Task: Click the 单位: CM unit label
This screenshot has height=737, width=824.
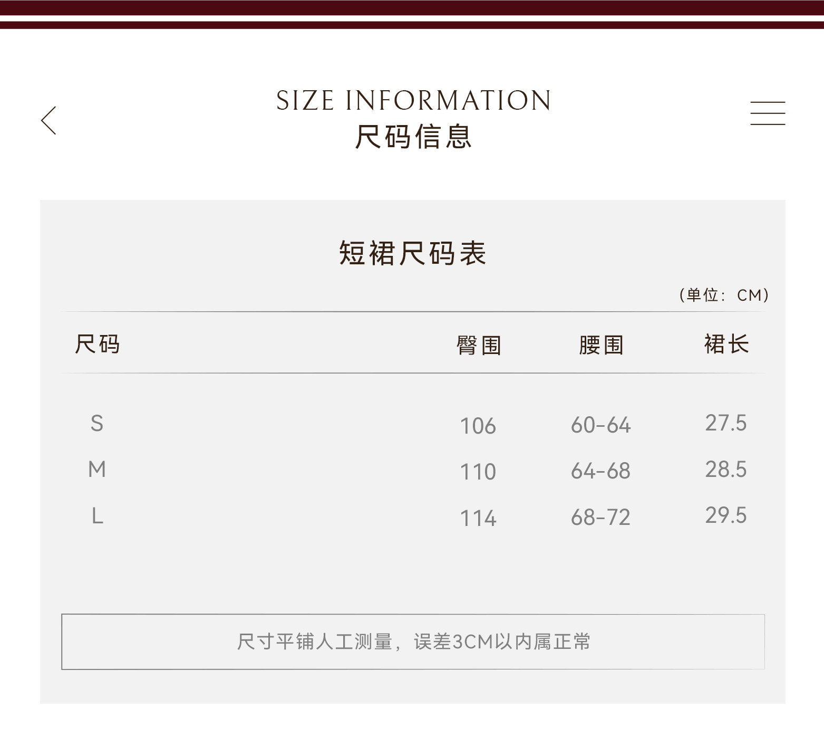Action: click(724, 295)
